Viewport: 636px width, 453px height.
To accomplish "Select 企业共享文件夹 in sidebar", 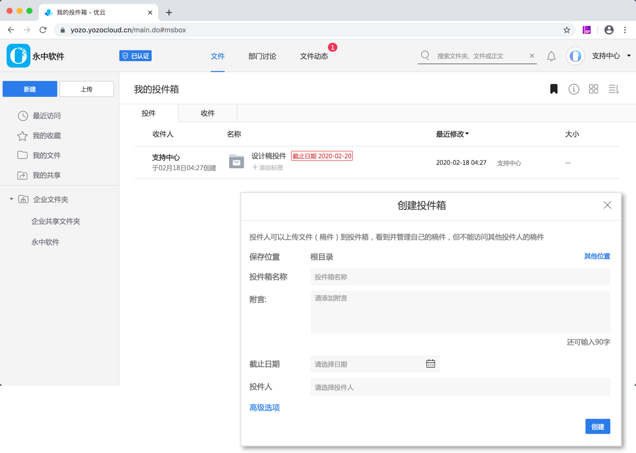I will click(x=56, y=221).
